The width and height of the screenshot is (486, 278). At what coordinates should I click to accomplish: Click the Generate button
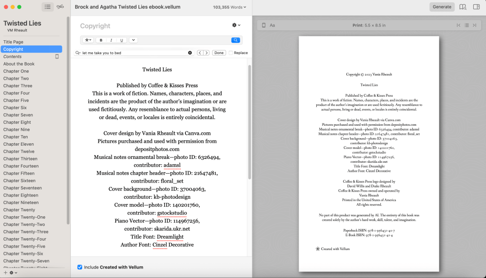442,7
